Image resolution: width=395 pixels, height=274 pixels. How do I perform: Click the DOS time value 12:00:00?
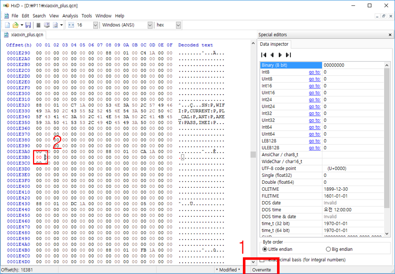point(338,209)
